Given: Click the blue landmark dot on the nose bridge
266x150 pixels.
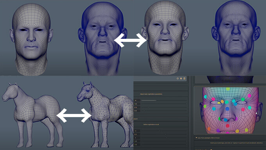Looking at the screenshot, I should (227, 109).
